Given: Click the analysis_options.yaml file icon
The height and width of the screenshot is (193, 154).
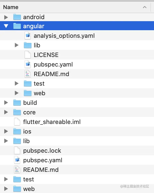Looking at the screenshot, I should point(27,36).
